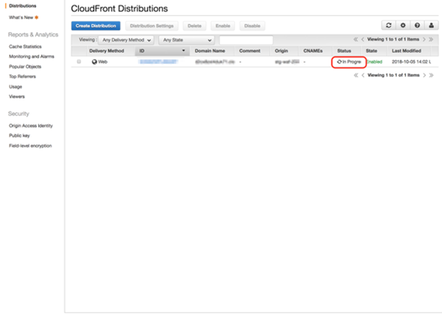Click the Origin column header
This screenshot has height=314, width=442.
tap(281, 51)
